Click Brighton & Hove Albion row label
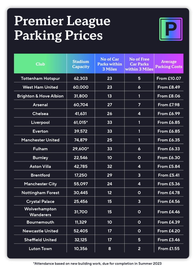 [40, 96]
